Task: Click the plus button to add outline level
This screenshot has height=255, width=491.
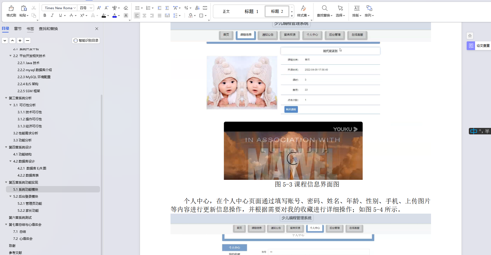Action: click(20, 41)
